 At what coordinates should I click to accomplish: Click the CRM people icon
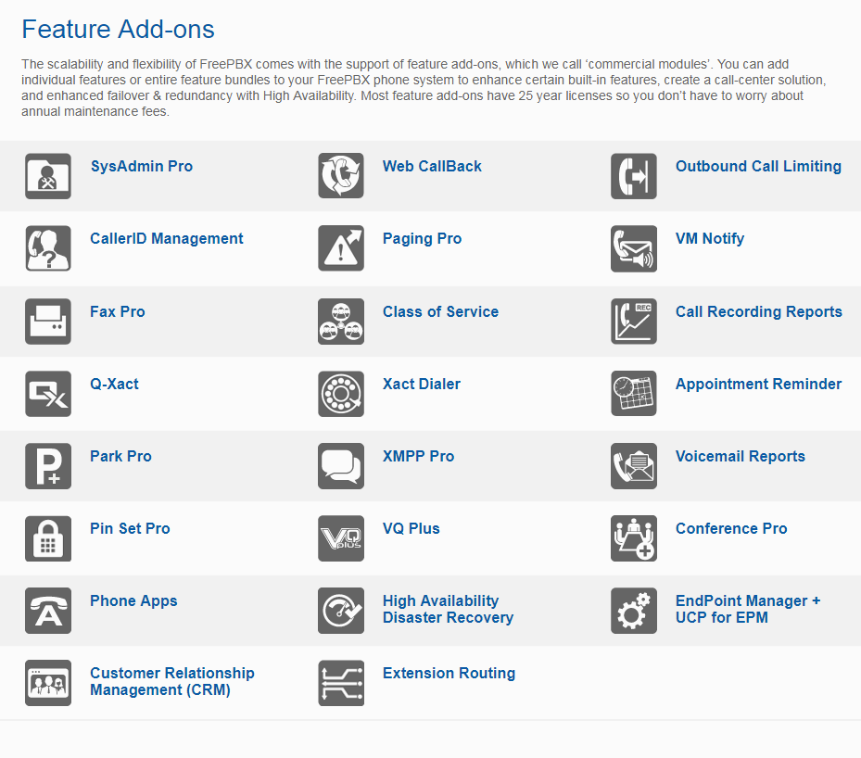pos(48,683)
